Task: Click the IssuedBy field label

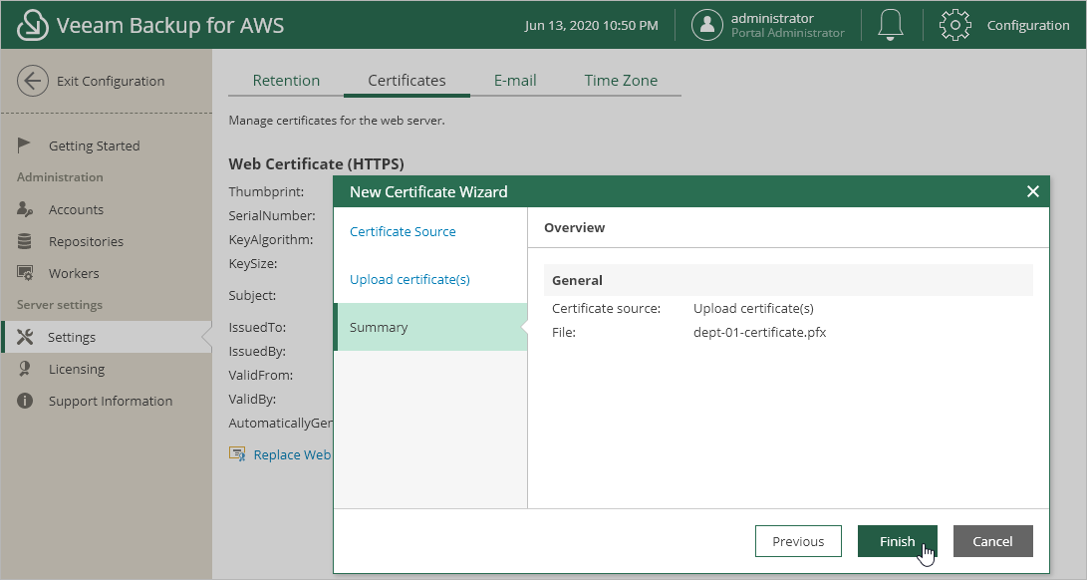Action: (257, 351)
